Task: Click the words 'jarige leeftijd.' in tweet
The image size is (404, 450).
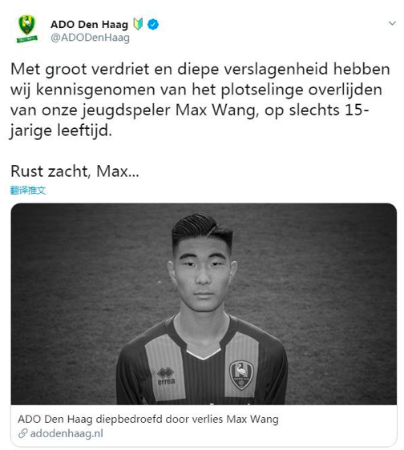Action: pos(61,131)
